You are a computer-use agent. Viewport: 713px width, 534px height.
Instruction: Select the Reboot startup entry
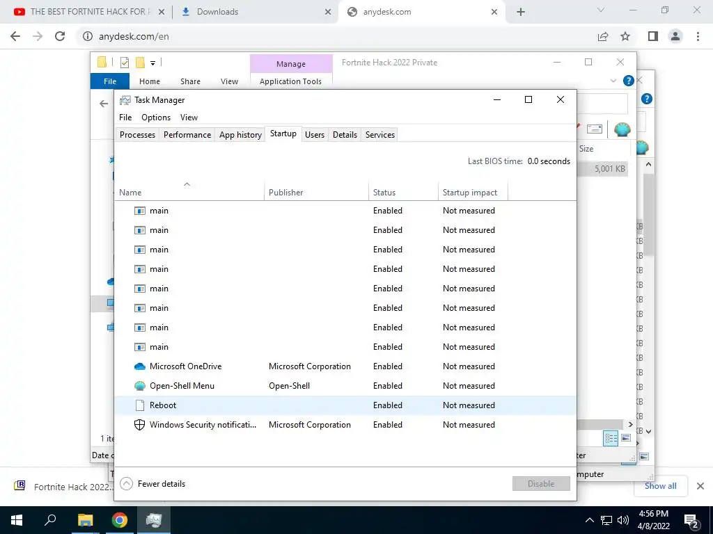[345, 405]
